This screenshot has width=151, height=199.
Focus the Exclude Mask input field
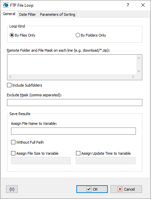click(x=75, y=102)
